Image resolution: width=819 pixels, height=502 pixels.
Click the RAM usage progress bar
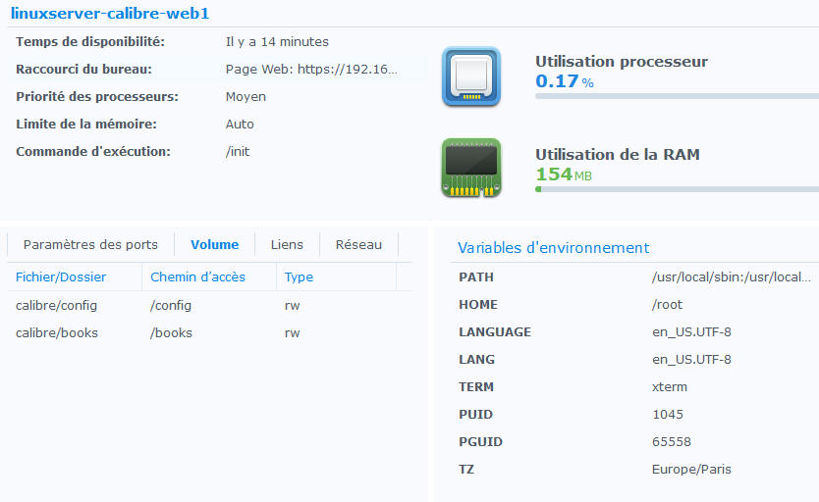[677, 189]
